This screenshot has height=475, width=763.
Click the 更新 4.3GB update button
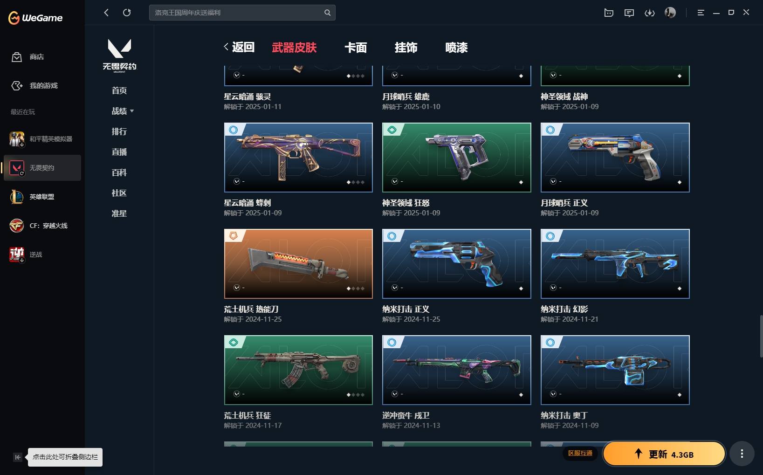coord(664,454)
